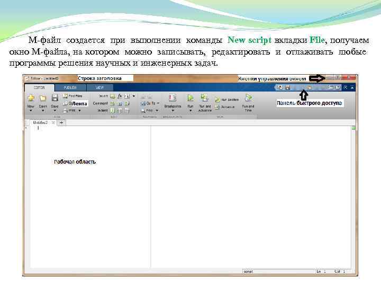The height and width of the screenshot is (286, 381).
Task: Click the Advance button
Action: click(225, 107)
